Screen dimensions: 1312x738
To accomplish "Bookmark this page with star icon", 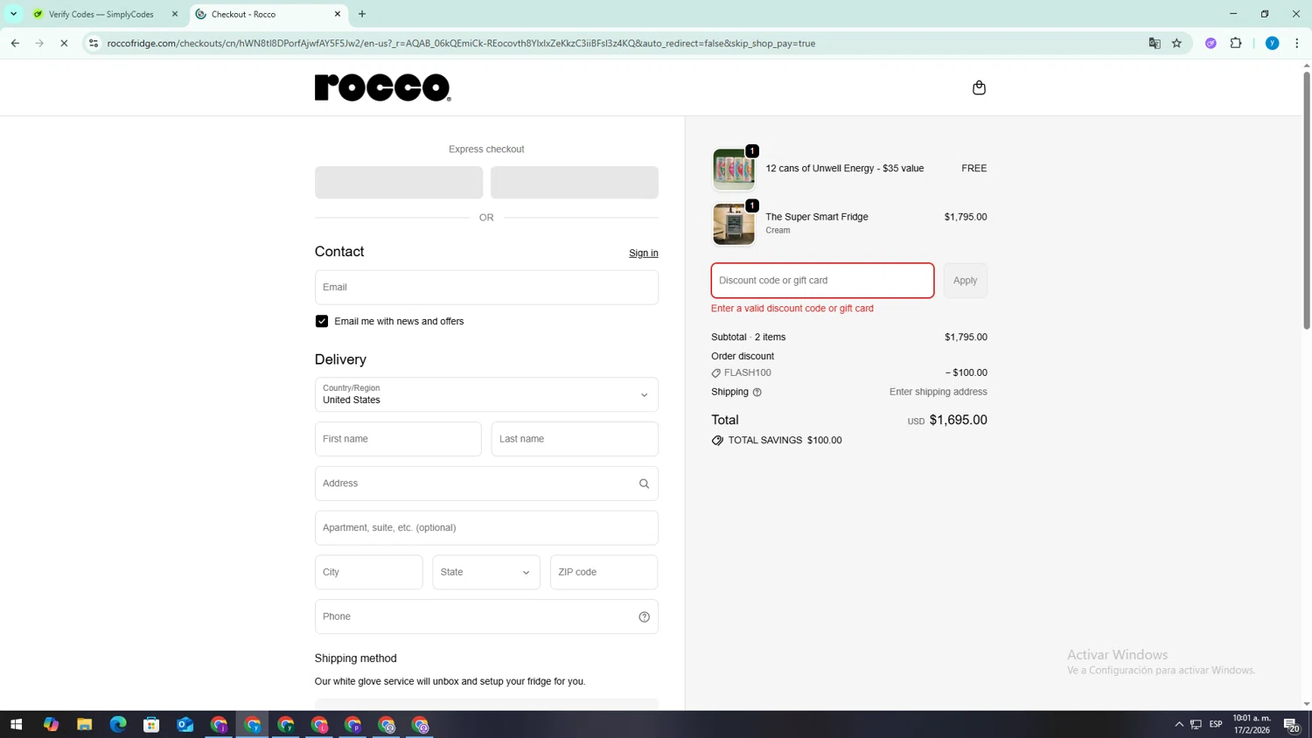I will tap(1176, 43).
